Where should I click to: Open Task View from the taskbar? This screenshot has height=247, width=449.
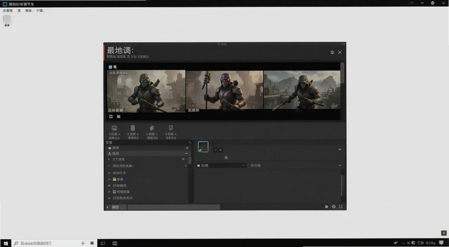coord(103,243)
